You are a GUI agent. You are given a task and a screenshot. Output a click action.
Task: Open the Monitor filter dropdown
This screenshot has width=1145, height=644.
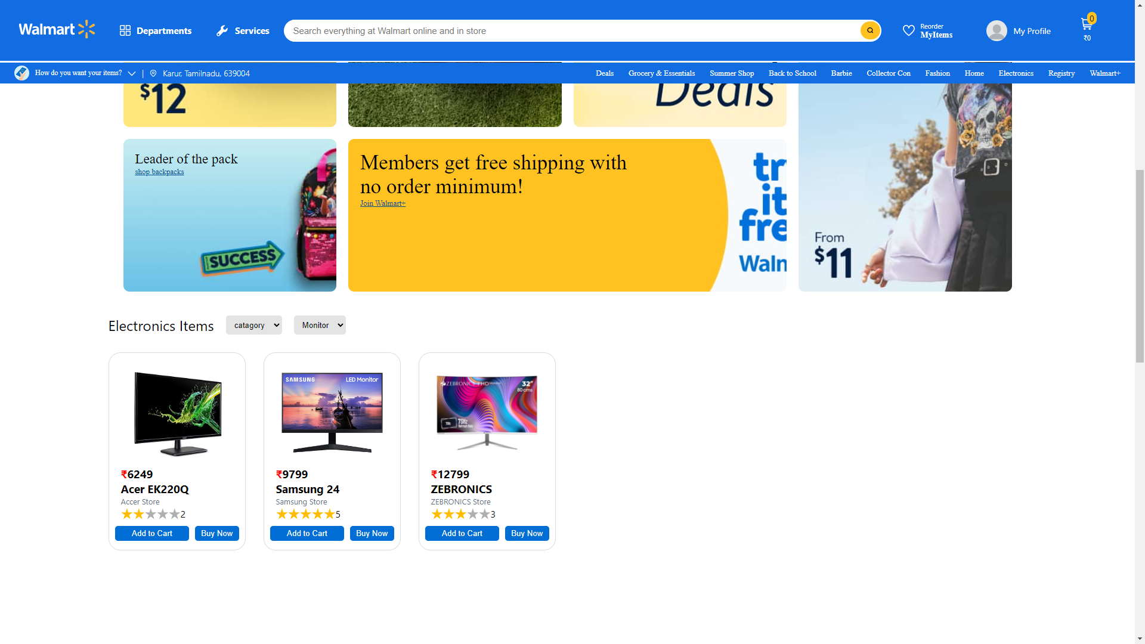(320, 325)
